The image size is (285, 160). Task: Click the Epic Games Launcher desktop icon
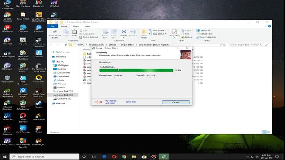[39, 43]
